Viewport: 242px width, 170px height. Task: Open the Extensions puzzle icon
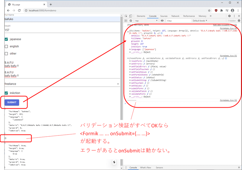click(x=221, y=10)
